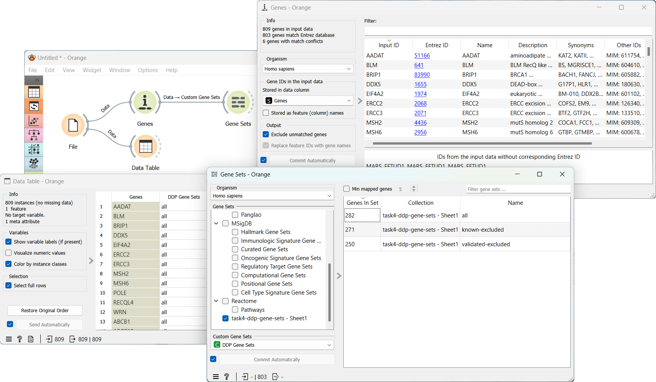Click Data Table output summary icon

72,339
